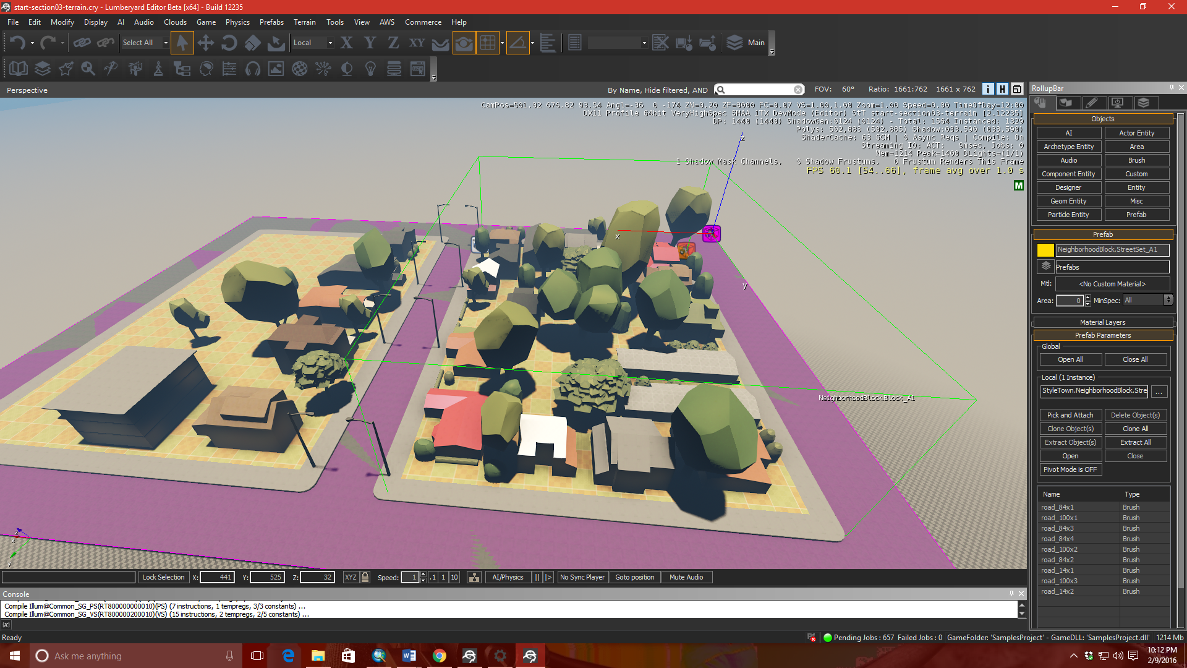Click the light bulb tool icon
The height and width of the screenshot is (668, 1187).
pyautogui.click(x=370, y=69)
